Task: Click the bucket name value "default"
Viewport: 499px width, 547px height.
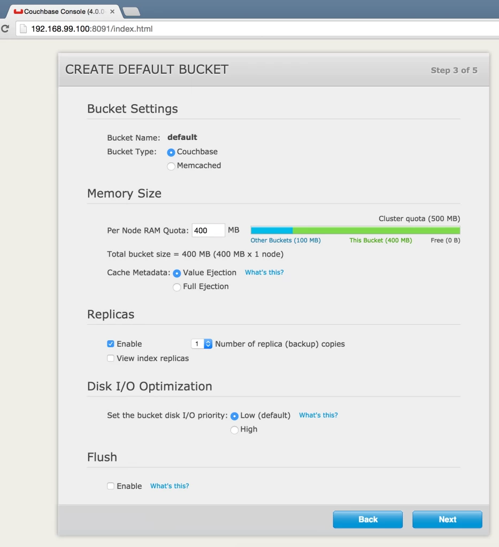Action: pos(182,137)
